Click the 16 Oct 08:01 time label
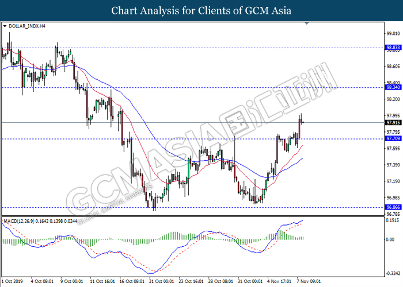 pyautogui.click(x=132, y=281)
